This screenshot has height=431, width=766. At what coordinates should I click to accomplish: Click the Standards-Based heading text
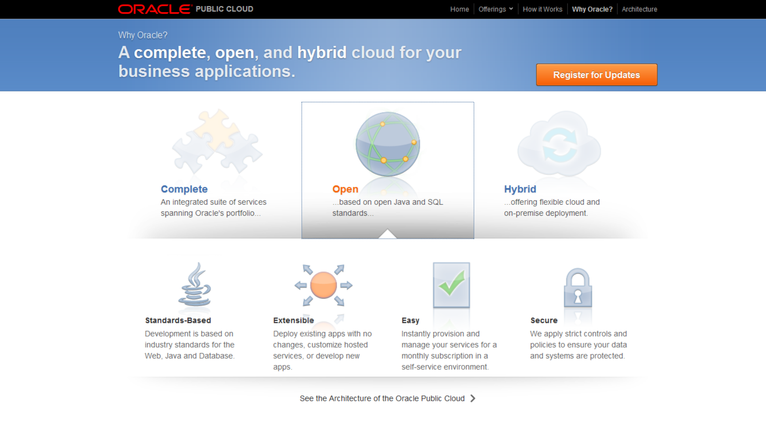point(178,320)
